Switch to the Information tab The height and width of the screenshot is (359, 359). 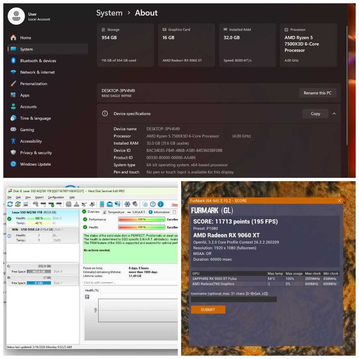tap(159, 212)
